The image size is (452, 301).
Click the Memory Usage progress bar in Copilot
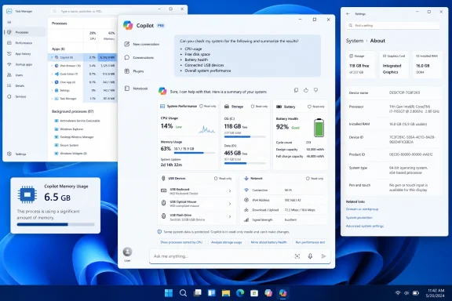click(195, 153)
